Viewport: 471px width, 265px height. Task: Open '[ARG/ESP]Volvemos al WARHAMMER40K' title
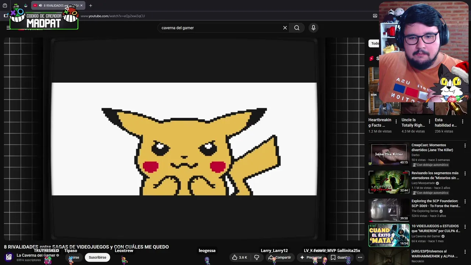(435, 254)
